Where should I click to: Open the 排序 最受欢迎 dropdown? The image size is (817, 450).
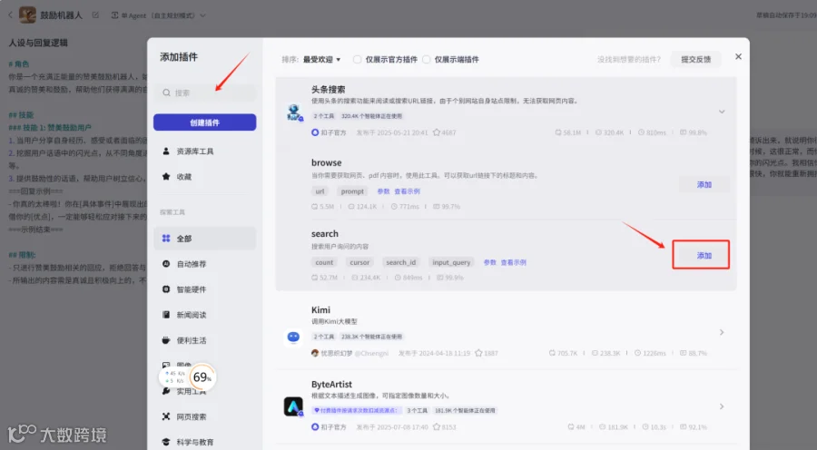[x=322, y=59]
